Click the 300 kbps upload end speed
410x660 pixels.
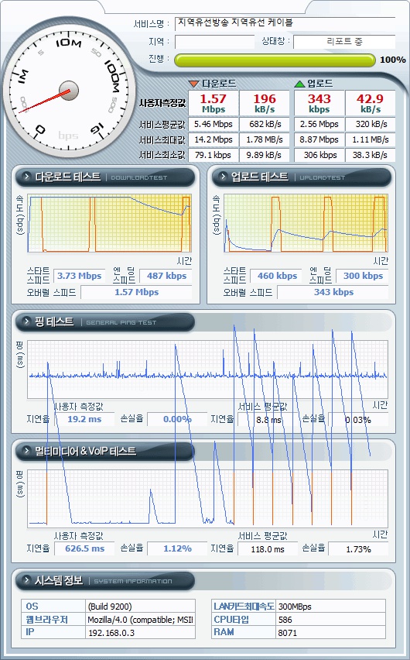tap(363, 276)
